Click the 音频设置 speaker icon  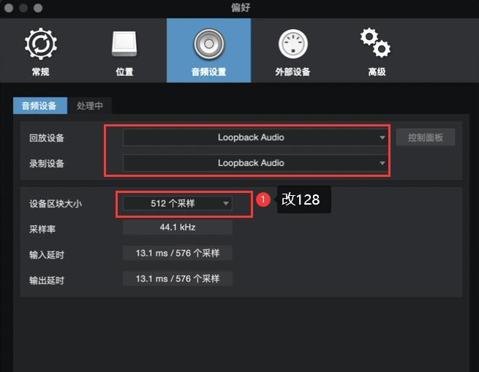click(x=209, y=44)
